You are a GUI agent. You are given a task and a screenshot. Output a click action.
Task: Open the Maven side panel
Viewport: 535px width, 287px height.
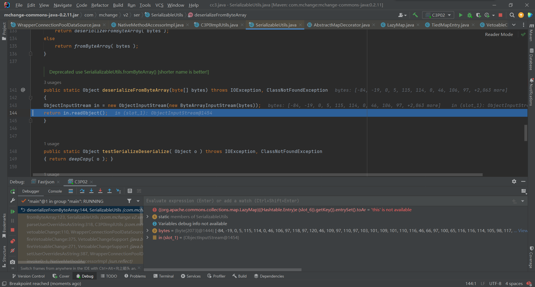[531, 32]
